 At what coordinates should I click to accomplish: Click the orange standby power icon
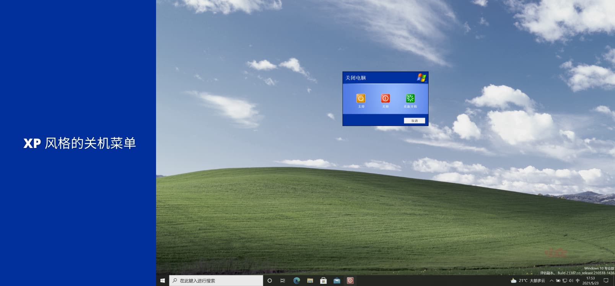click(x=361, y=98)
